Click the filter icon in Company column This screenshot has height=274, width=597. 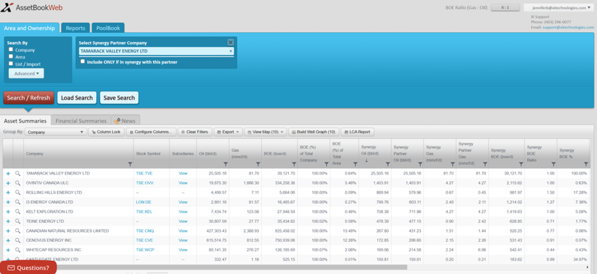(x=130, y=164)
